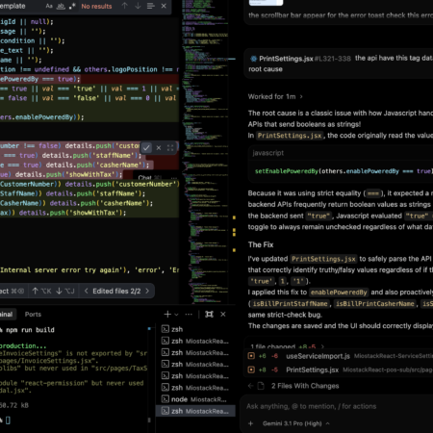Select the highlighted zsh terminal row
The width and height of the screenshot is (433, 433).
[195, 411]
